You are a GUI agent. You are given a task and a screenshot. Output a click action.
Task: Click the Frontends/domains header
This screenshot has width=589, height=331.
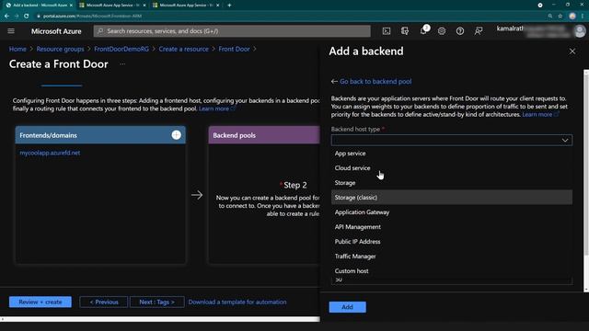[x=100, y=135]
